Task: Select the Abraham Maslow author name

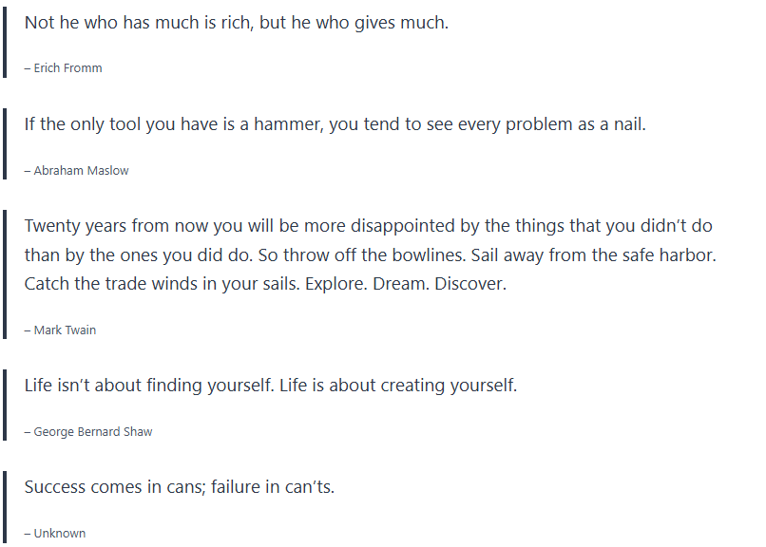Action: coord(81,171)
